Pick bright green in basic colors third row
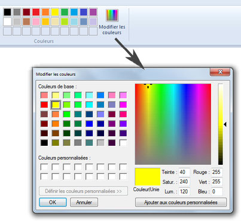241x221 pixels. 67,114
